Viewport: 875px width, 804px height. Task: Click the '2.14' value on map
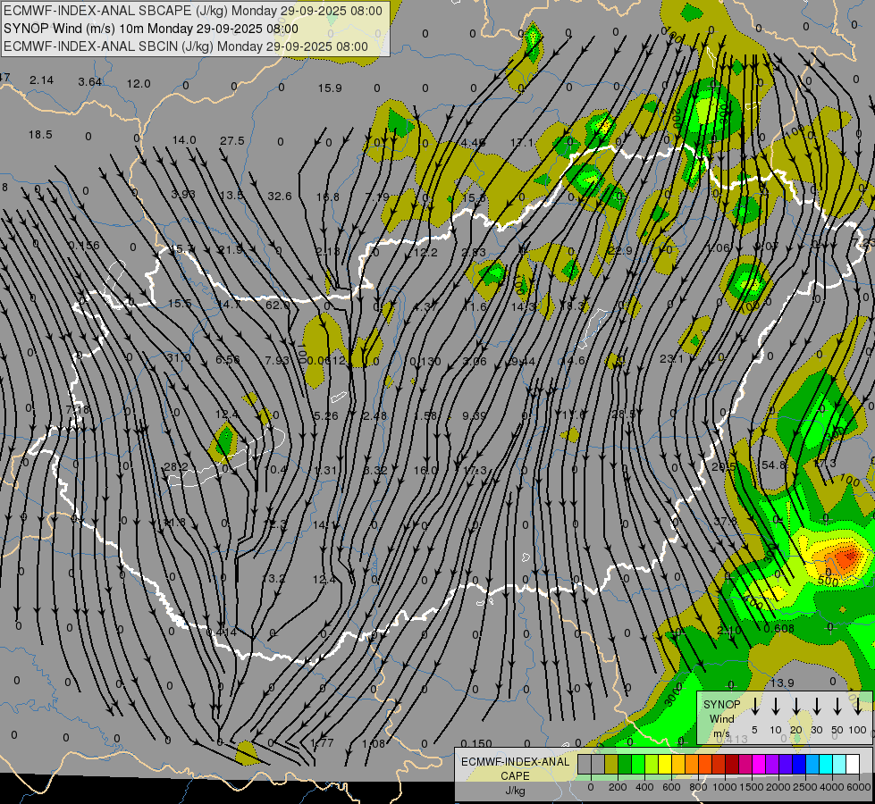tap(42, 80)
